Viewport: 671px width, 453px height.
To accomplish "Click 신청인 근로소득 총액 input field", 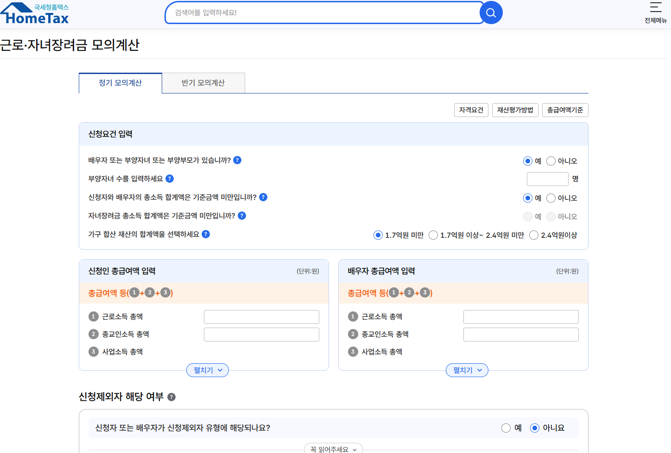I will click(261, 317).
